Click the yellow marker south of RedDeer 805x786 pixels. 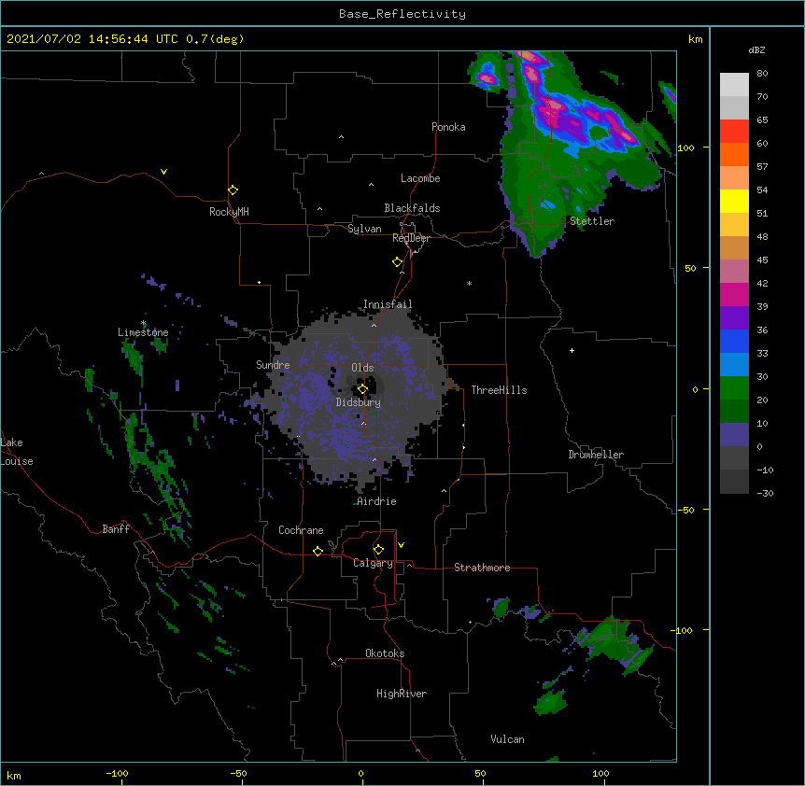[x=397, y=262]
